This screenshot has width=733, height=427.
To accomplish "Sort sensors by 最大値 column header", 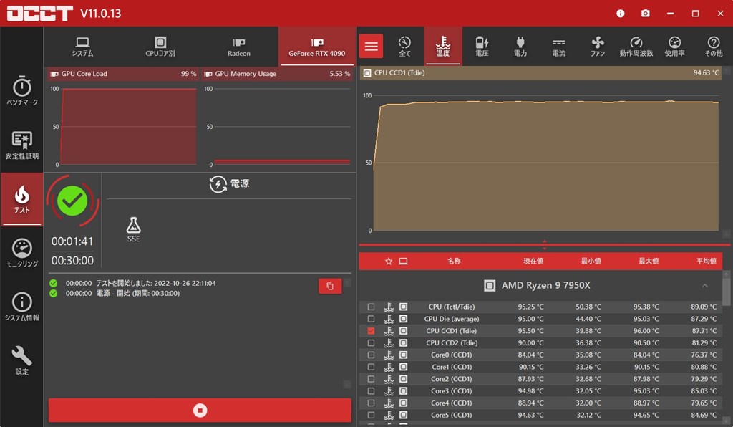I will 649,261.
